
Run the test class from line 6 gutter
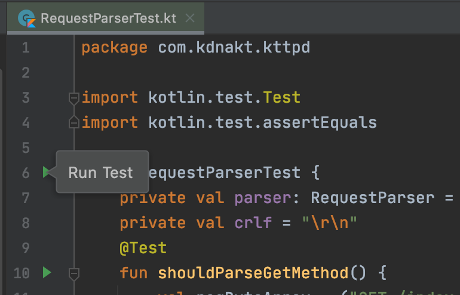pyautogui.click(x=46, y=172)
